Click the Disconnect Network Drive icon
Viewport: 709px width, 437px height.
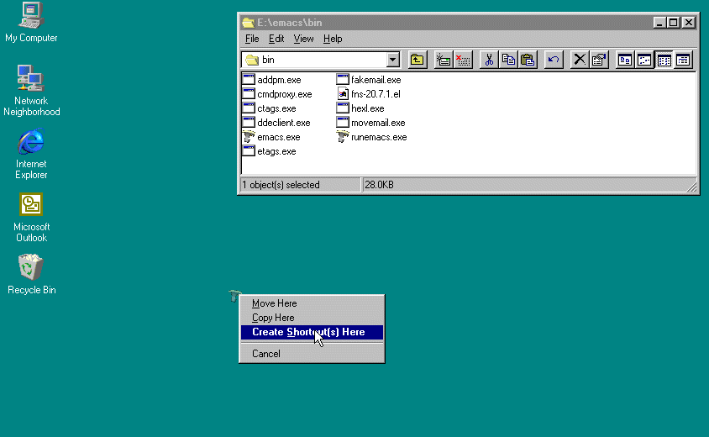coord(463,60)
